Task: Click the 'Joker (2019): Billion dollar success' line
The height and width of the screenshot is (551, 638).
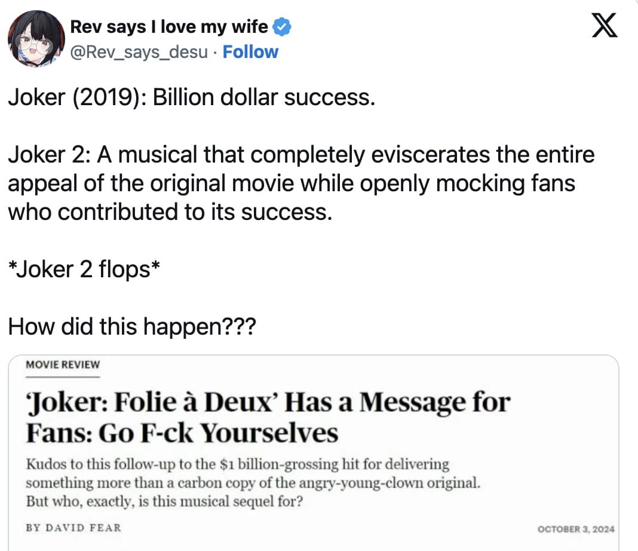Action: [x=191, y=97]
